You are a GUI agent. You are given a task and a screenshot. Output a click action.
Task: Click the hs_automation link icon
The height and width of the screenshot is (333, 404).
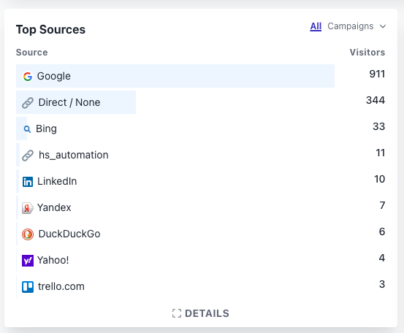pos(28,156)
